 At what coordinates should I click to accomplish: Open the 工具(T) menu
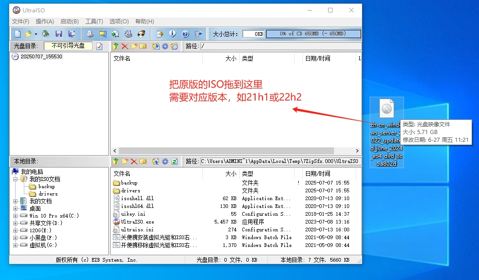tap(94, 22)
